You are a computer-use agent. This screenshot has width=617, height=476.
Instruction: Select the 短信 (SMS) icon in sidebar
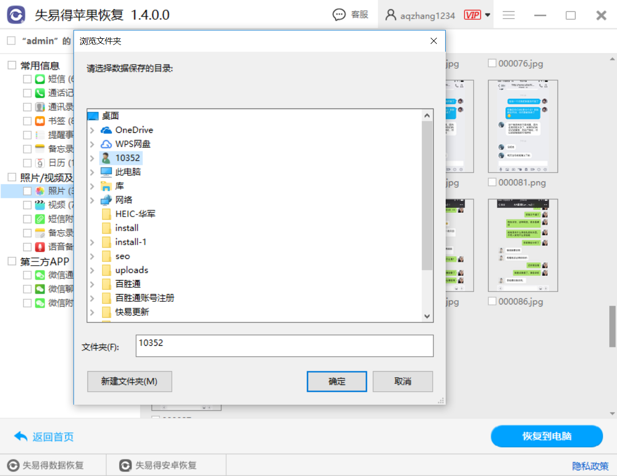(x=39, y=78)
